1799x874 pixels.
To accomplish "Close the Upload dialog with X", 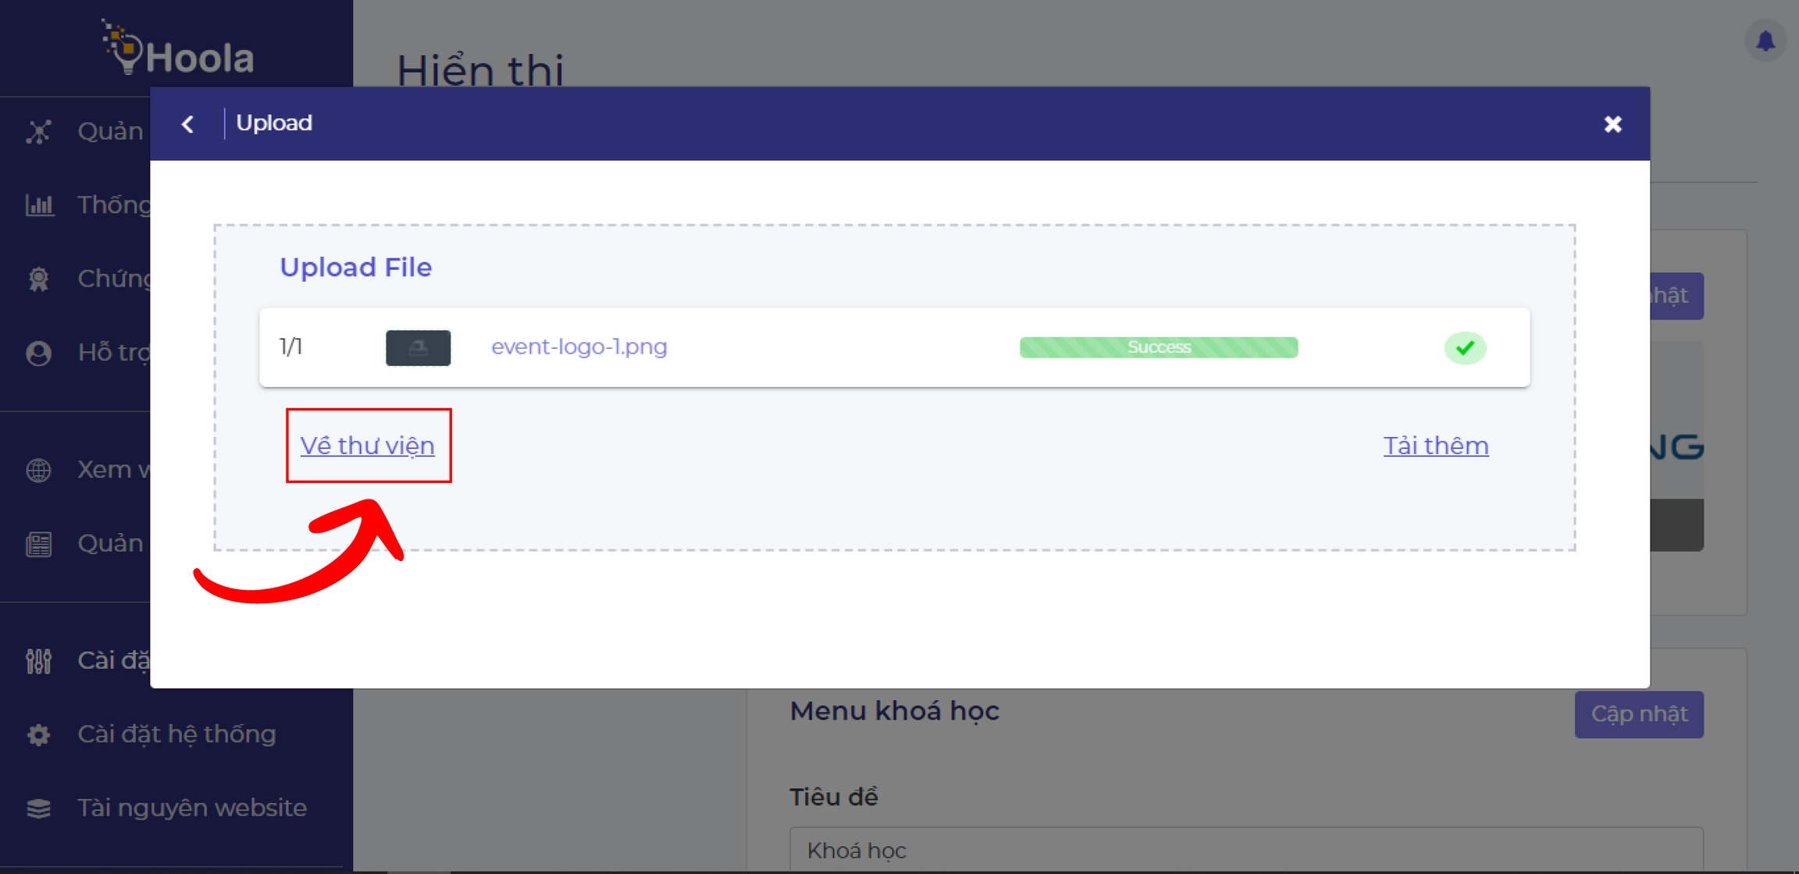I will click(x=1612, y=124).
